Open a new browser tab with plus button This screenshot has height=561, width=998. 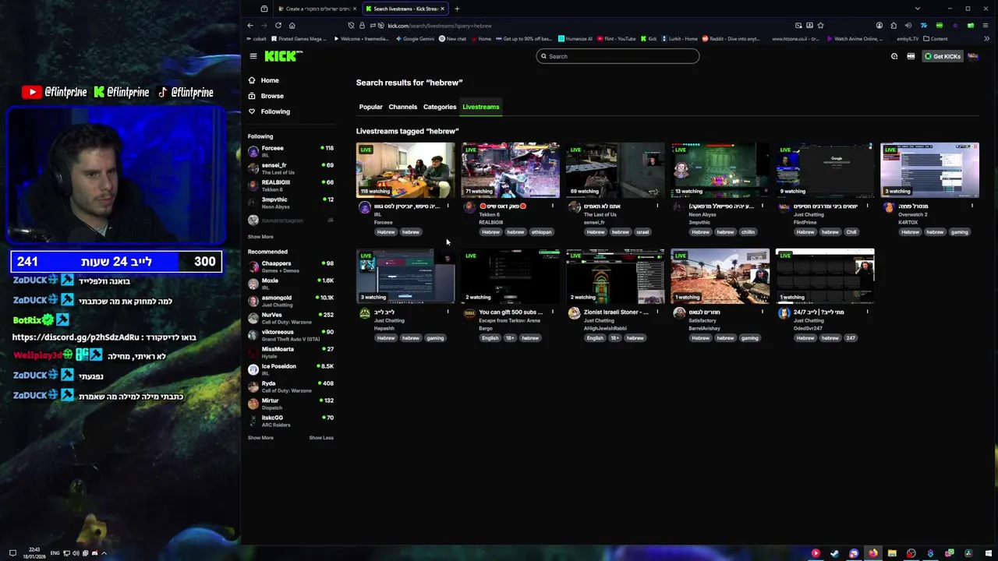pyautogui.click(x=457, y=9)
